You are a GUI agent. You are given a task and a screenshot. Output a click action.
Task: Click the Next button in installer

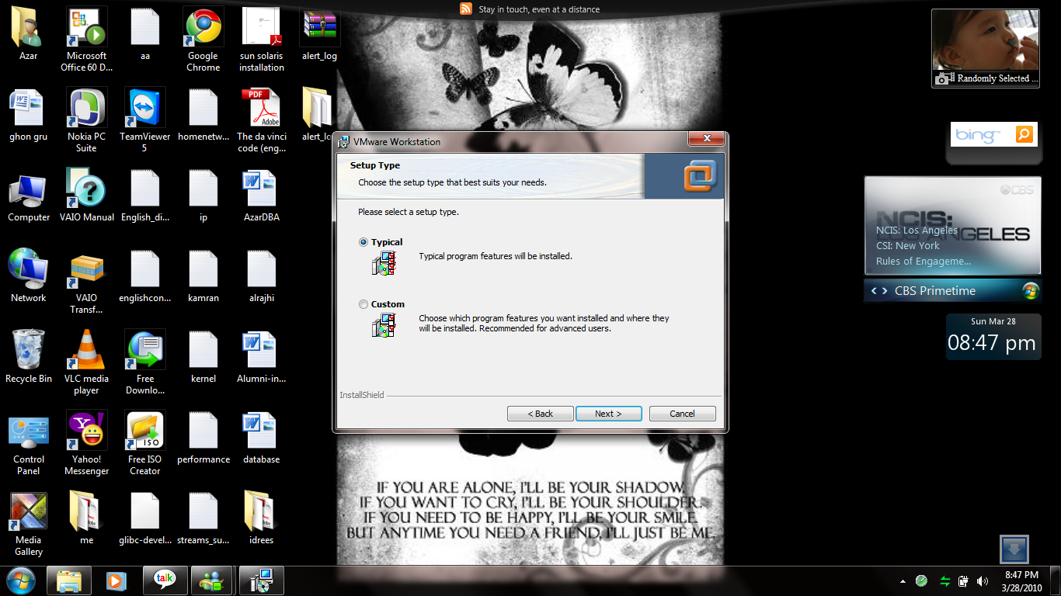608,414
